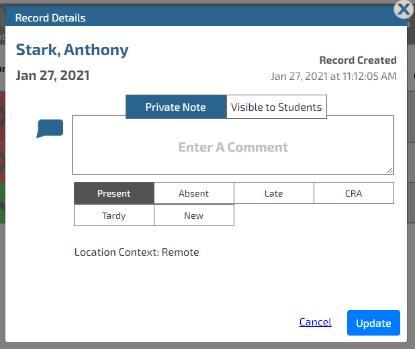415x349 pixels.
Task: Choose the CRA attendance option
Action: point(354,193)
